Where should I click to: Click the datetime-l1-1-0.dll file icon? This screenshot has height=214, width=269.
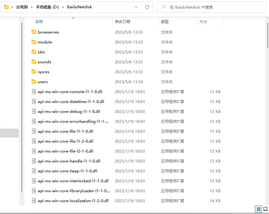pos(34,101)
